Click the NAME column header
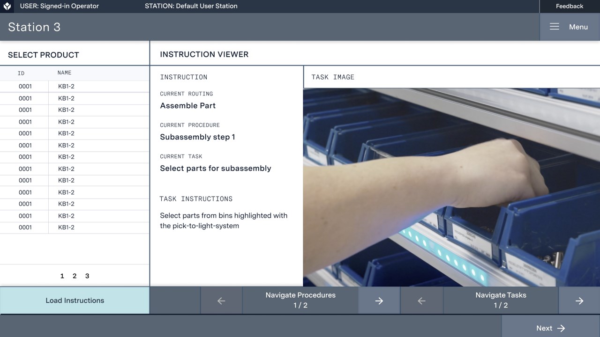Viewport: 600px width, 337px height. (x=65, y=73)
